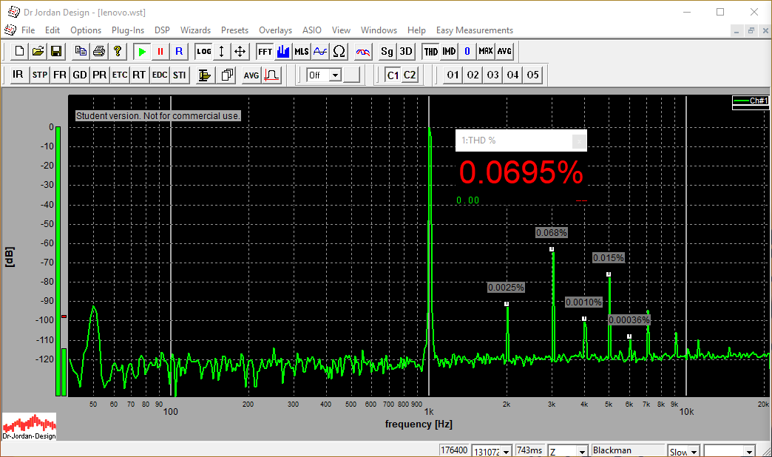Screen dimensions: 772x457
Task: Open the Easy Measurements menu
Action: (475, 30)
